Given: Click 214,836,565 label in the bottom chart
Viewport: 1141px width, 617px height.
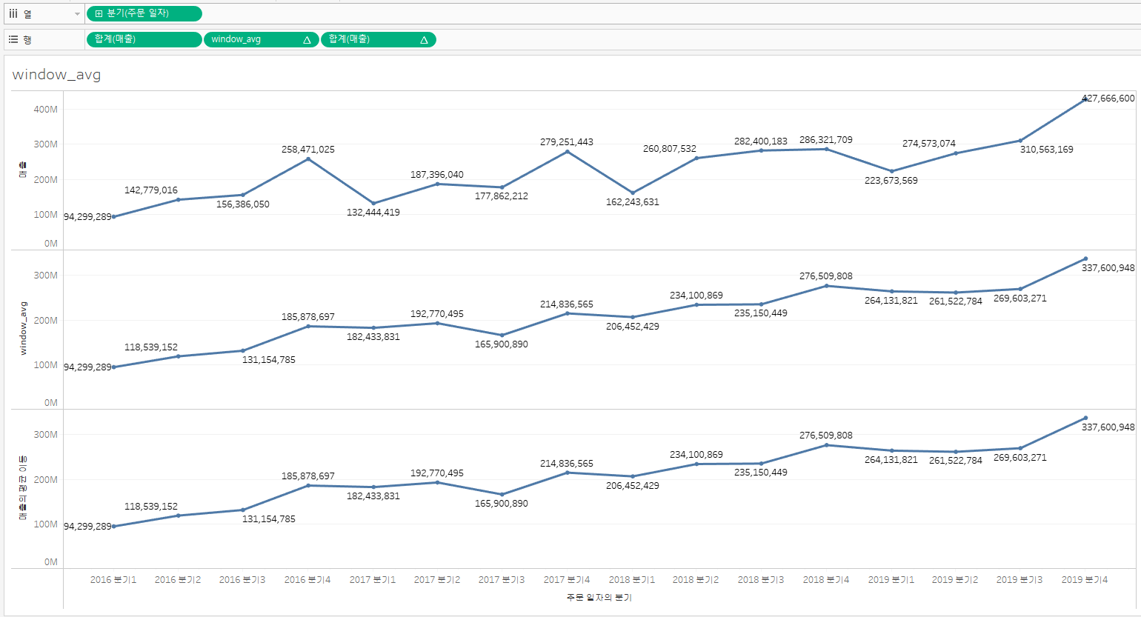Looking at the screenshot, I should (567, 463).
